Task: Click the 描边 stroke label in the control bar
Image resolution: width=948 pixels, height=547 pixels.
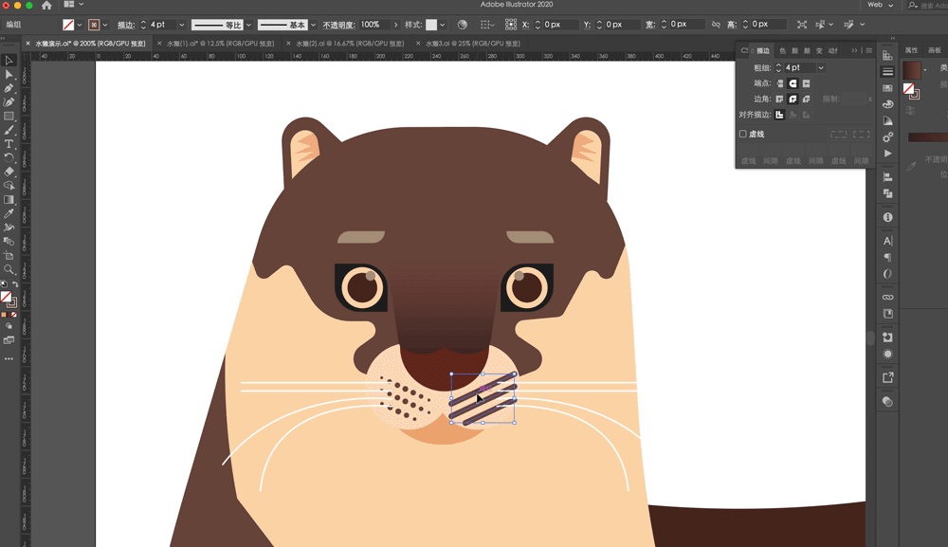Action: pos(126,25)
